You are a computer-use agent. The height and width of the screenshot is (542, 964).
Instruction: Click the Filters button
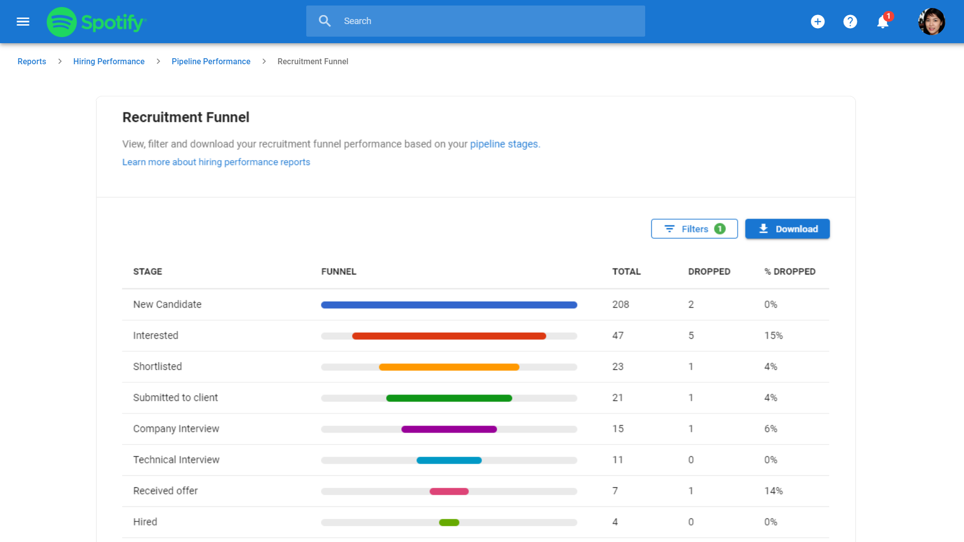pyautogui.click(x=694, y=229)
